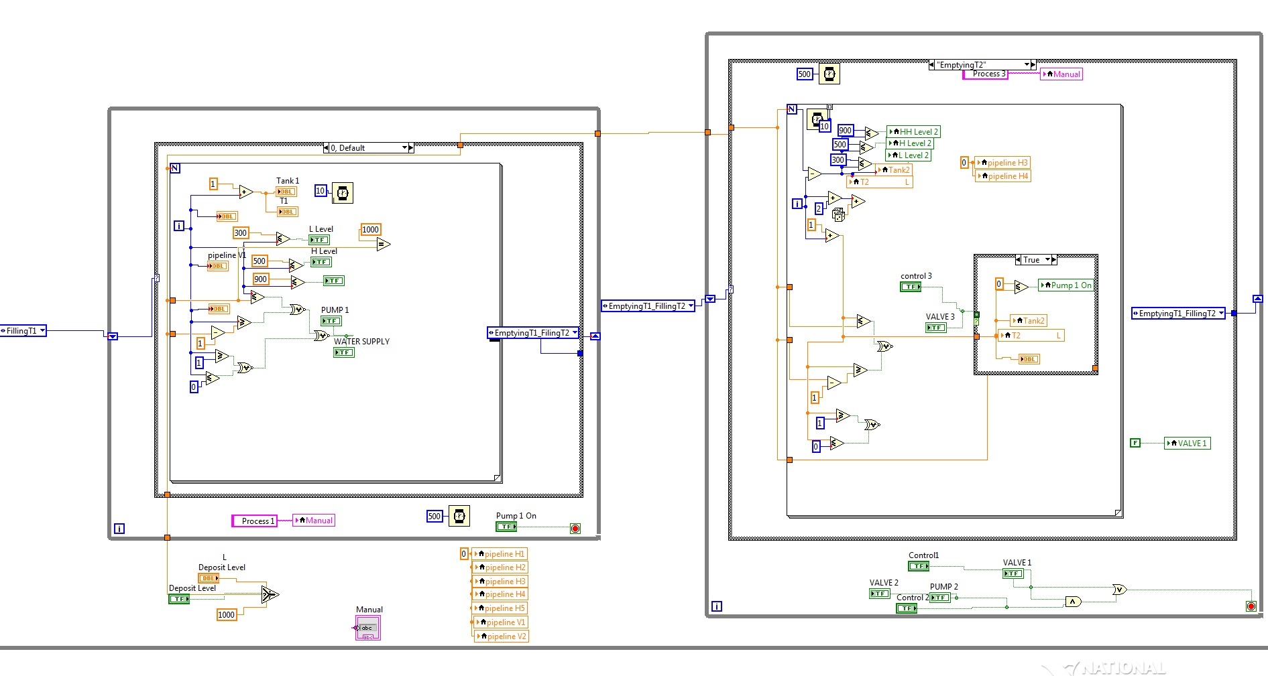This screenshot has height=676, width=1268.
Task: Expand the True case selector list
Action: pos(1048,260)
